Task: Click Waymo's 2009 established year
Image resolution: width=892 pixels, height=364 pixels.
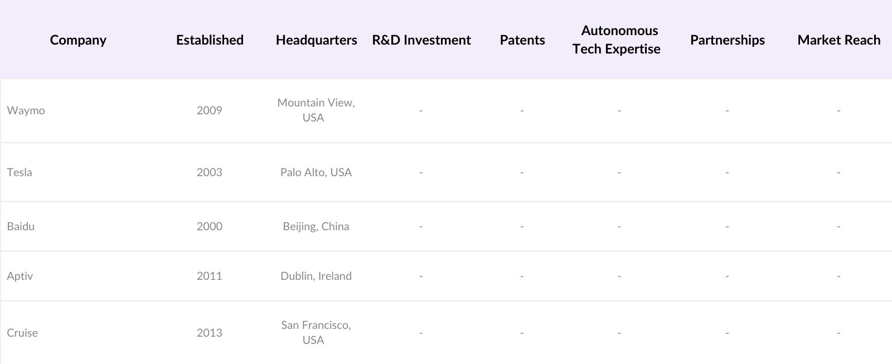Action: 209,110
